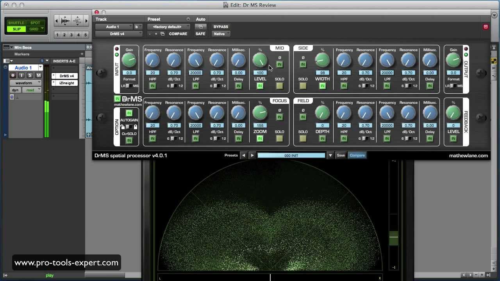Toggle the AUTOGAIN IN button
This screenshot has height=281, width=500.
tap(129, 113)
